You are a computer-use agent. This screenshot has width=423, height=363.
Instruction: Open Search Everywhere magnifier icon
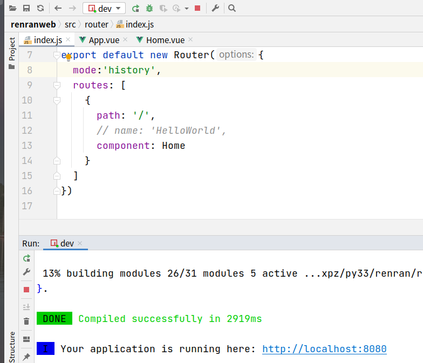click(232, 9)
